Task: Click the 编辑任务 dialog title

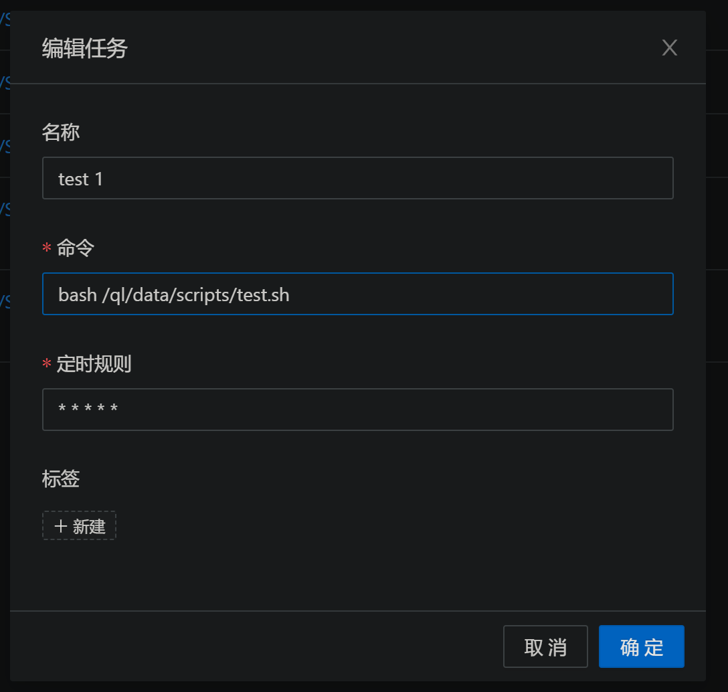Action: tap(84, 49)
